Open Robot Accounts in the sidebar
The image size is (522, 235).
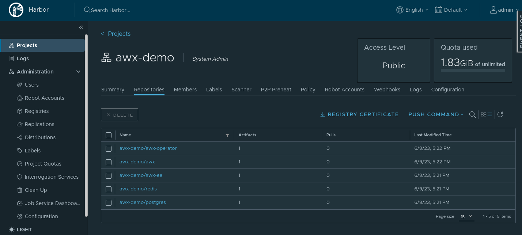coord(44,98)
